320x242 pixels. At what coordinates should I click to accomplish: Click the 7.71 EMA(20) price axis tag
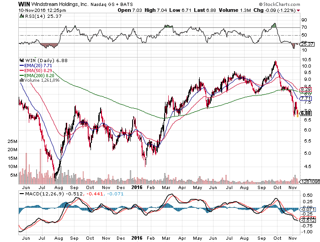(x=305, y=99)
